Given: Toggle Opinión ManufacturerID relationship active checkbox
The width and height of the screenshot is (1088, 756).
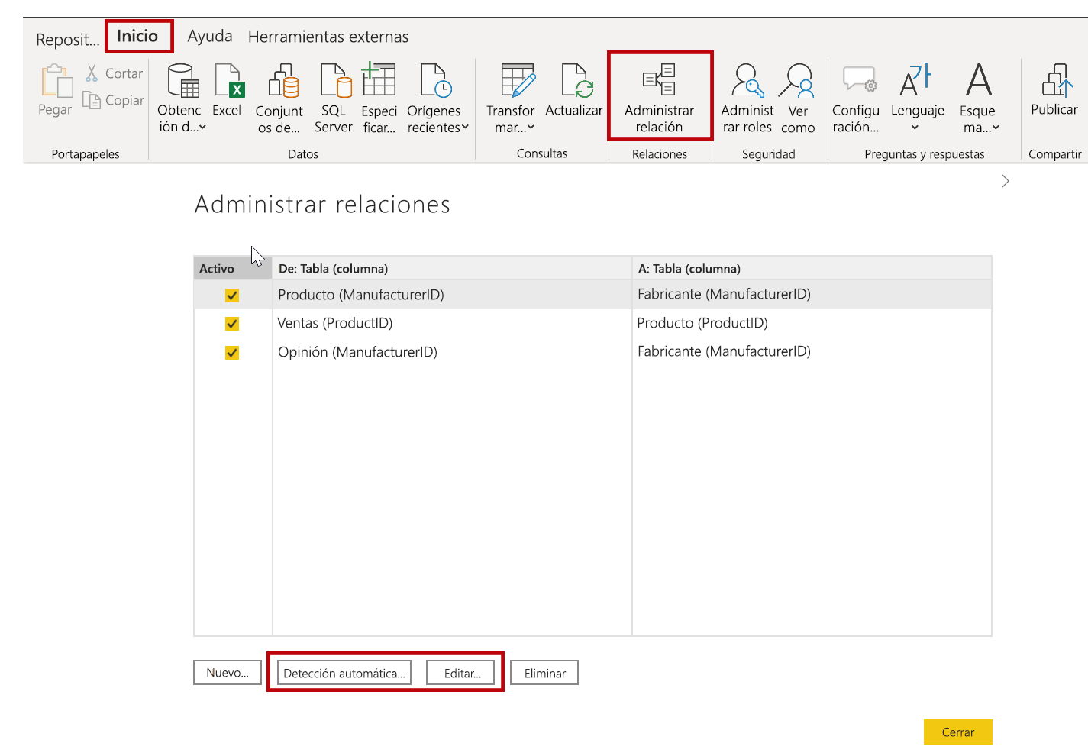Looking at the screenshot, I should [x=232, y=353].
